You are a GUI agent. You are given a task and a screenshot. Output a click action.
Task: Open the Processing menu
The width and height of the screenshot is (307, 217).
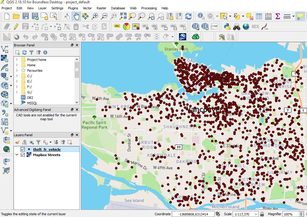149,8
